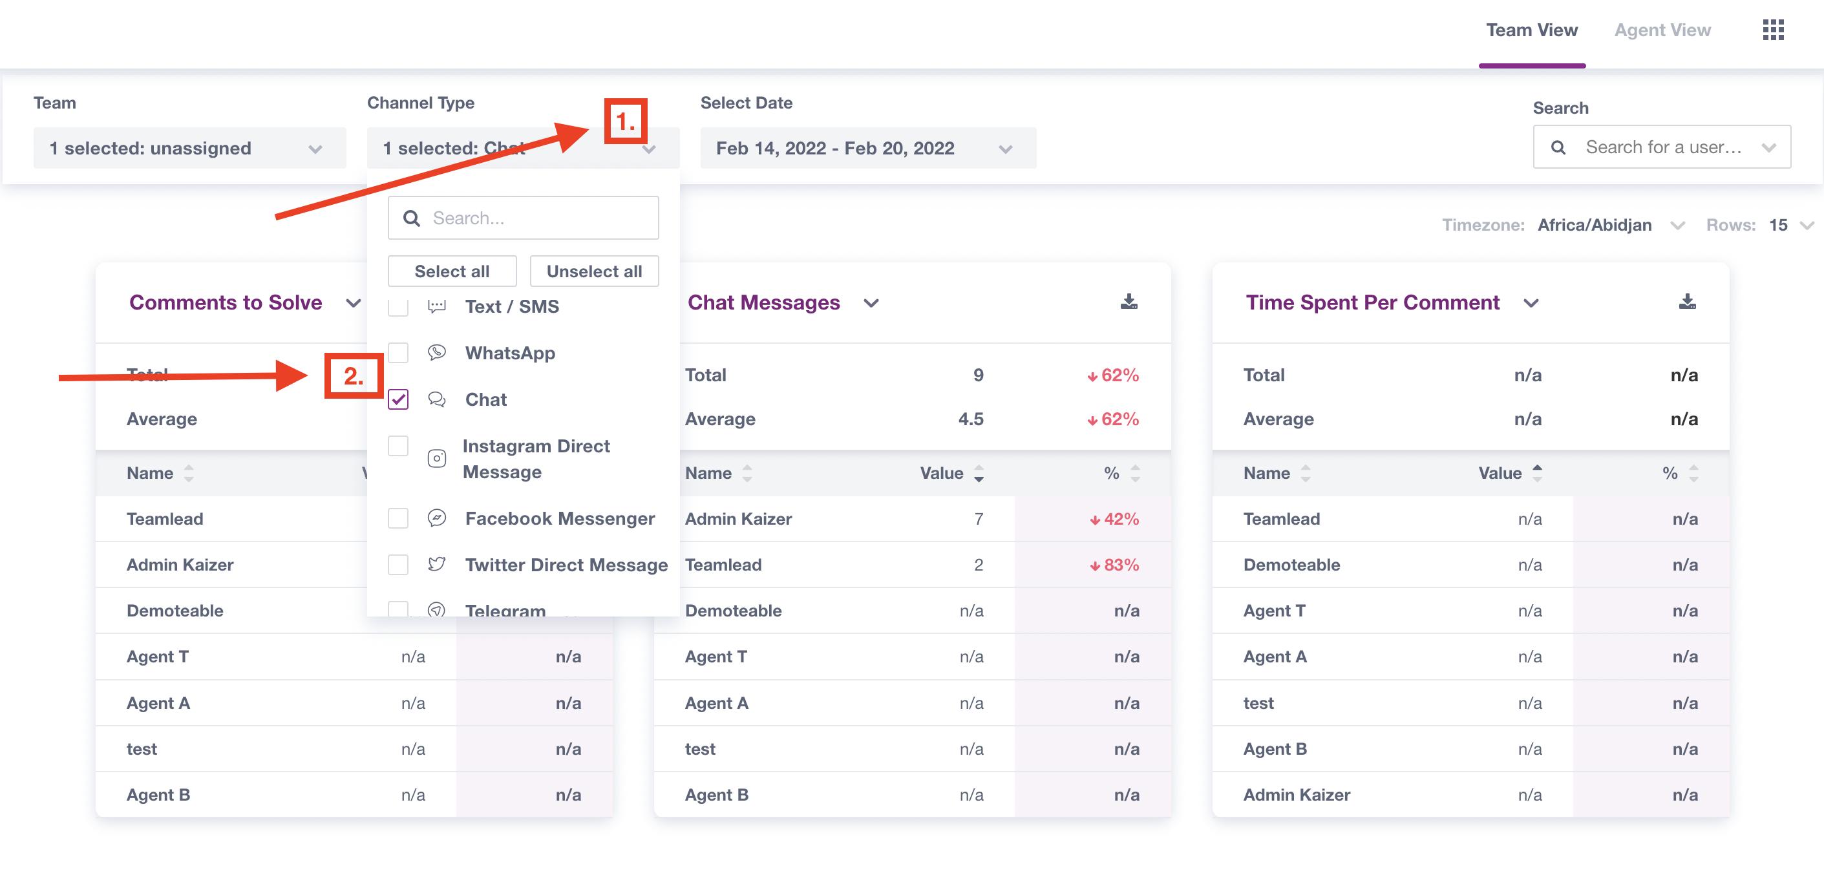
Task: Click Agent T in Comments to Solve
Action: [157, 657]
